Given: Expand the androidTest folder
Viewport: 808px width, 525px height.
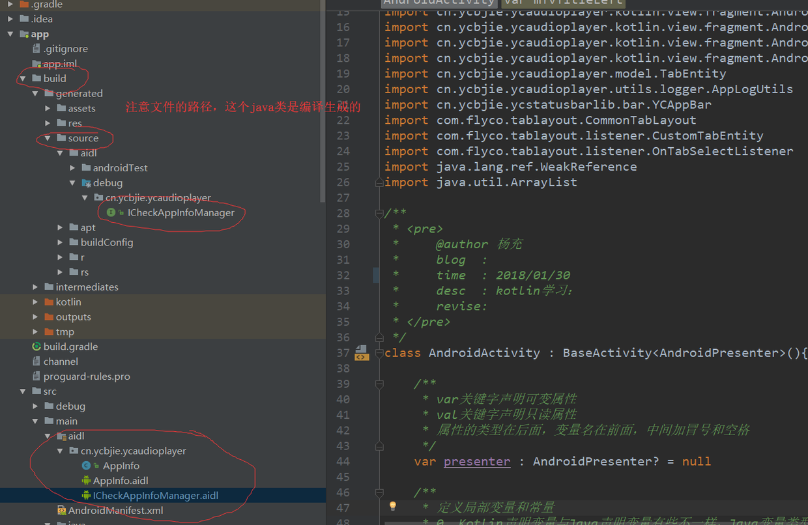Looking at the screenshot, I should pos(72,167).
